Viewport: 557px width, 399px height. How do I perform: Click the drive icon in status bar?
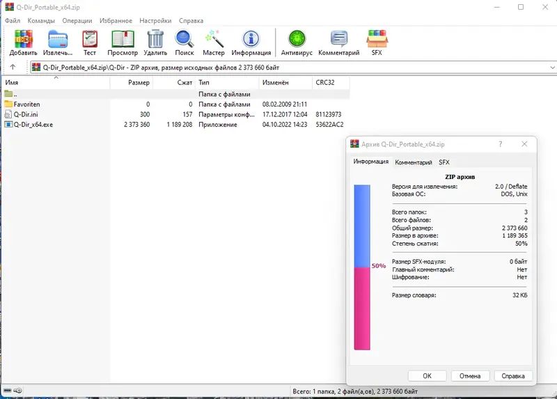[x=8, y=390]
